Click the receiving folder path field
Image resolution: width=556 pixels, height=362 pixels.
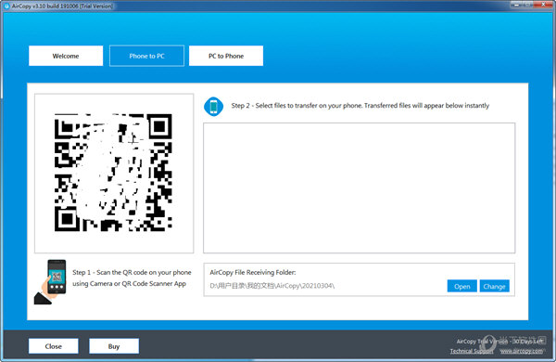click(x=272, y=286)
